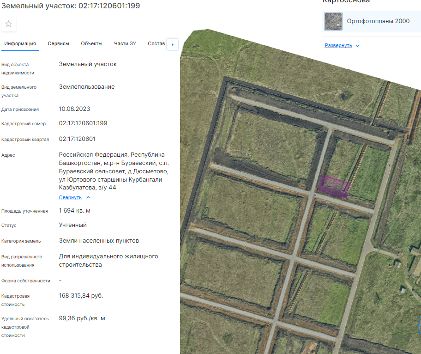The width and height of the screenshot is (421, 354).
Task: Collapse the address using the up chevron
Action: pyautogui.click(x=88, y=197)
